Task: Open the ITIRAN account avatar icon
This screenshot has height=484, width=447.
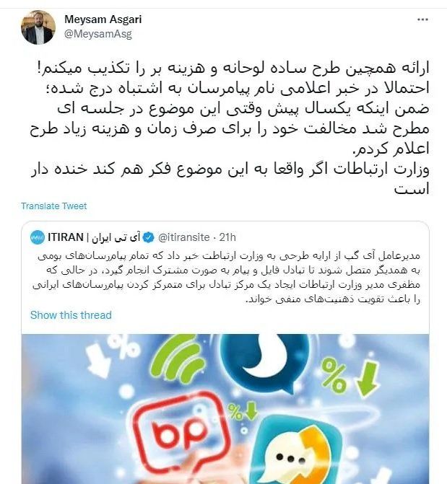Action: click(38, 237)
